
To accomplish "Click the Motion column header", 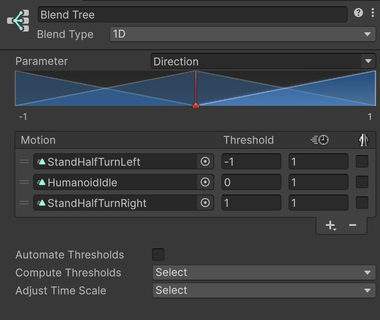I will click(38, 140).
